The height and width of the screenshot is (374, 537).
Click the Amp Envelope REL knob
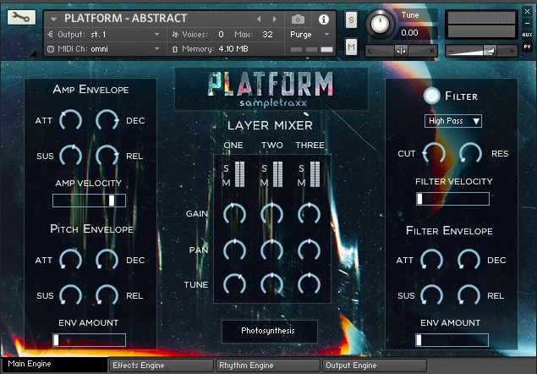107,156
